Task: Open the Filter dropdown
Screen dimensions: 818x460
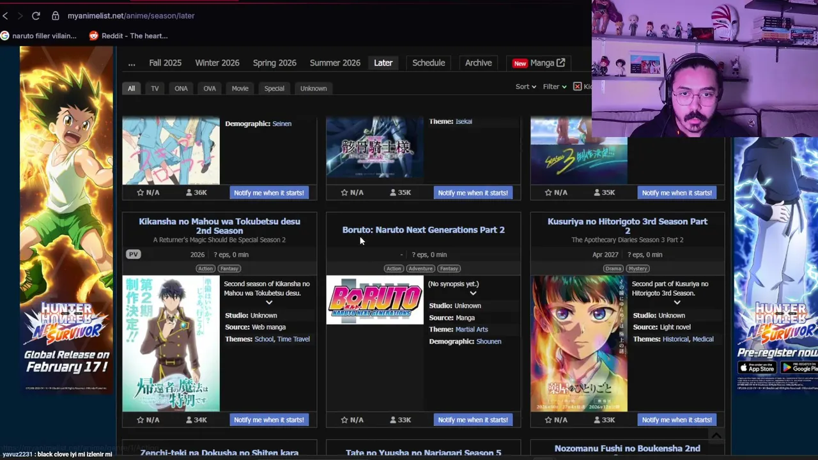Action: coord(555,86)
